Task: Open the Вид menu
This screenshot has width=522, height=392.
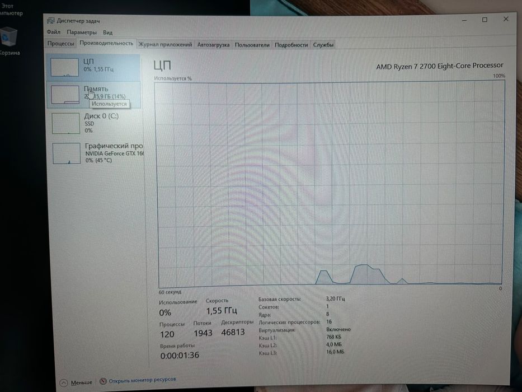Action: (107, 32)
